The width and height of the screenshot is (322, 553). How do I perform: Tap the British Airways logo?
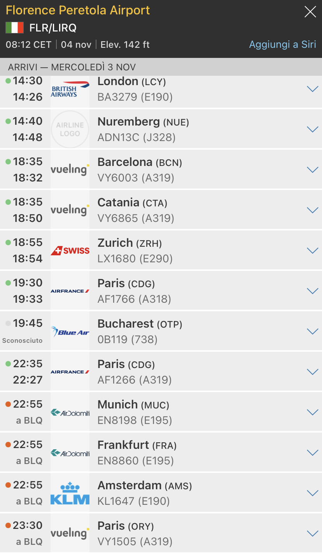coord(70,89)
